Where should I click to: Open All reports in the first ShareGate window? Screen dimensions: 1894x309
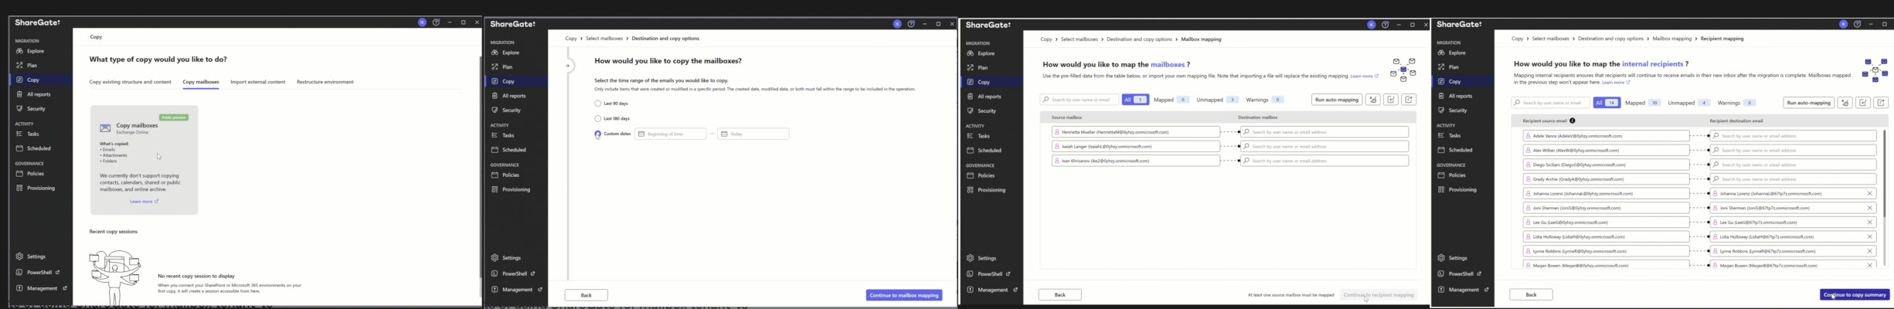click(x=38, y=94)
